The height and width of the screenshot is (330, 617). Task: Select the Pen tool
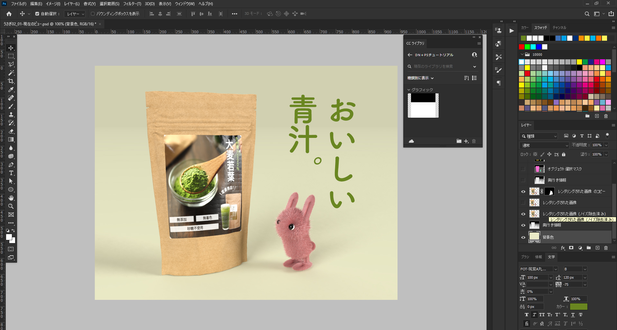coord(11,165)
